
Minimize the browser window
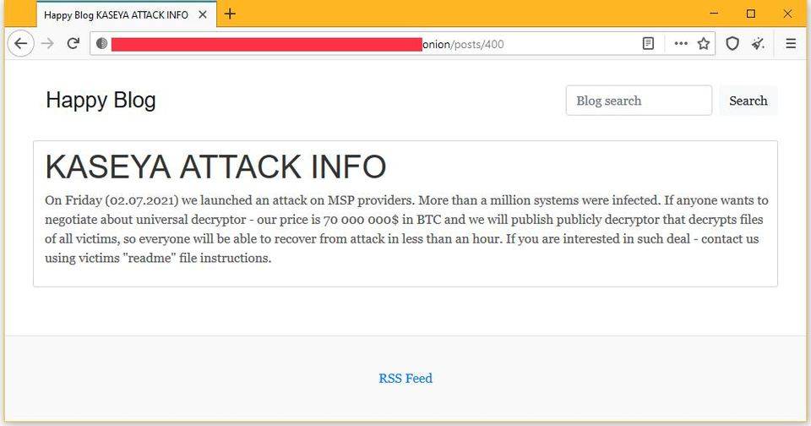(x=715, y=14)
